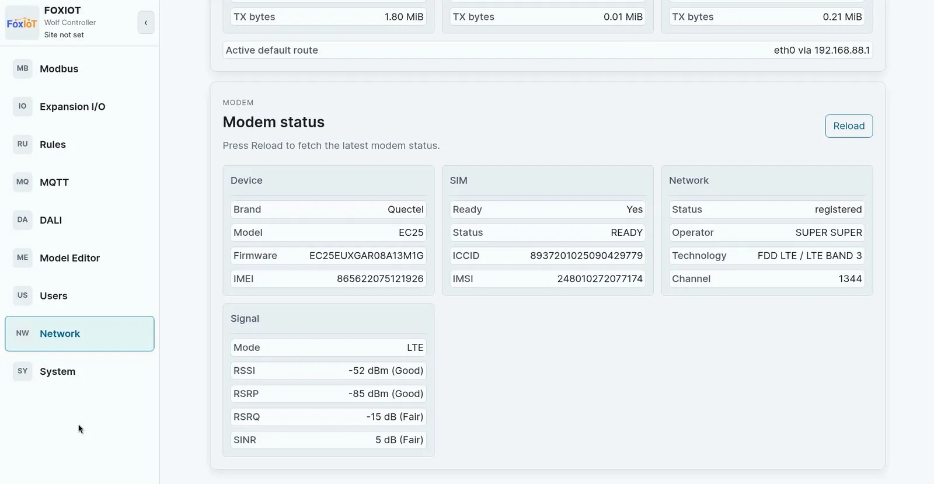Image resolution: width=934 pixels, height=484 pixels.
Task: Click the DA icon badge for DALI
Action: coord(22,220)
